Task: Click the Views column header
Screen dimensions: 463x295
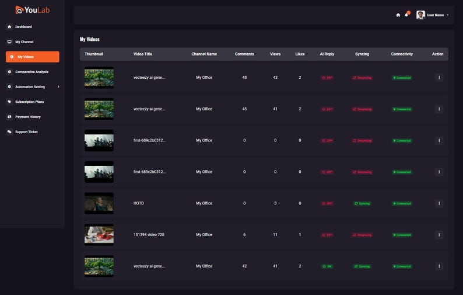Action: pyautogui.click(x=275, y=54)
